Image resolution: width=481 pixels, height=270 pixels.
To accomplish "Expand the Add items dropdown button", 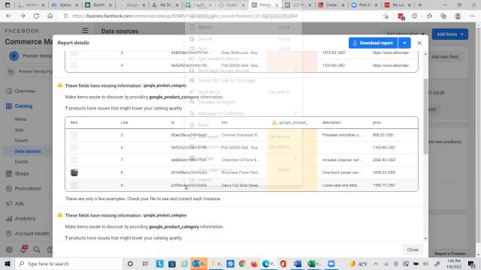I will coord(450,34).
